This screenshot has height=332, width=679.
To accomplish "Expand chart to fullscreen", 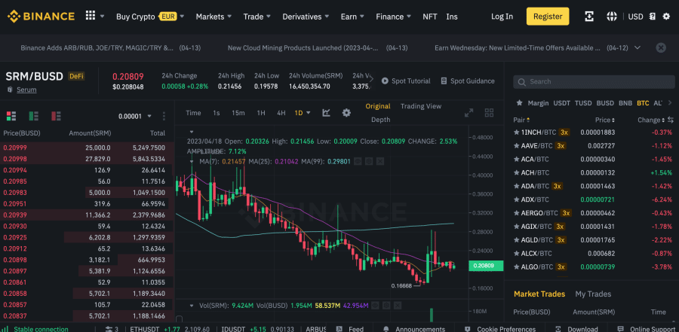I will point(469,113).
